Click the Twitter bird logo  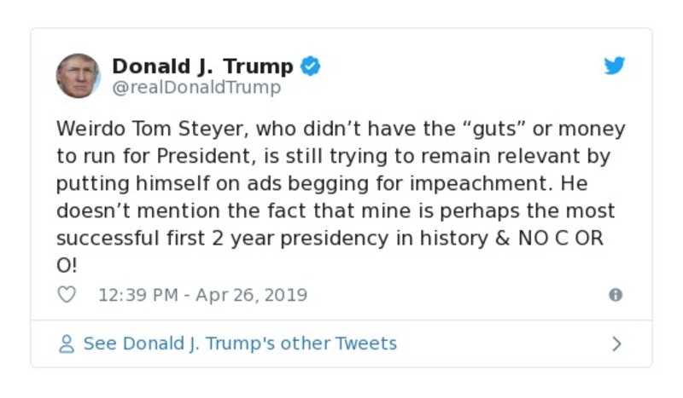click(615, 66)
